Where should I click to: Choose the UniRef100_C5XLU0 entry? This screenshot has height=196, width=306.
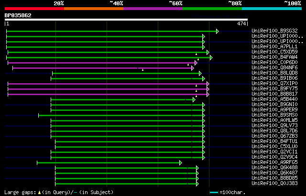point(274,147)
